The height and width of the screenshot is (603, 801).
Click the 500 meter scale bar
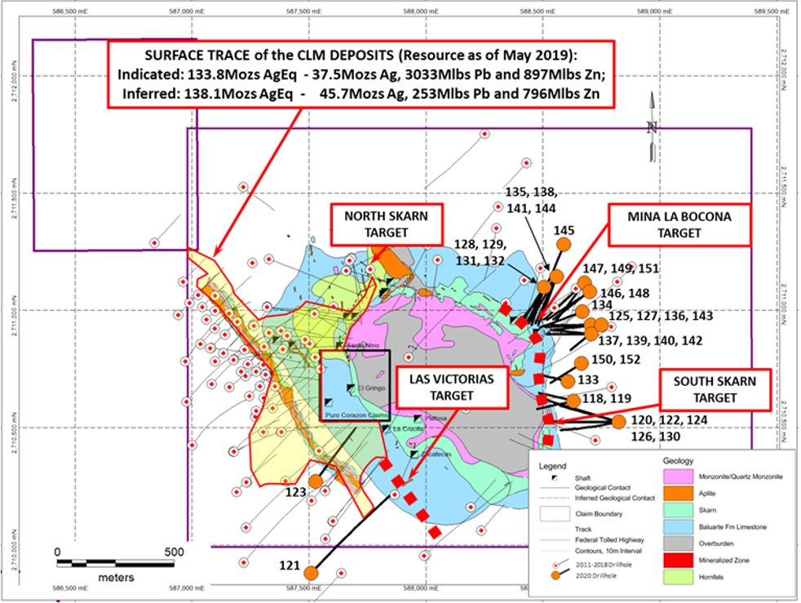116,564
